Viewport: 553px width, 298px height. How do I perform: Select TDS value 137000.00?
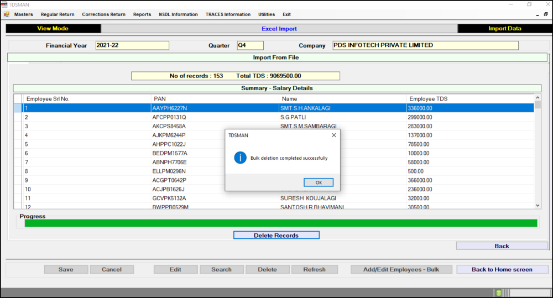[470, 135]
